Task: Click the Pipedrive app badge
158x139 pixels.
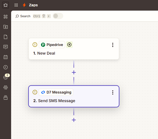Action: [x=52, y=45]
